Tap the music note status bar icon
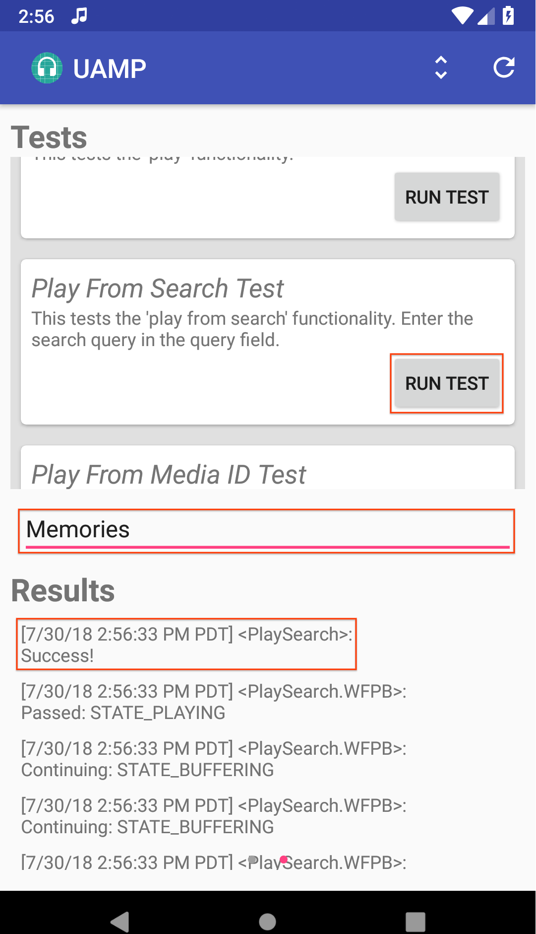The width and height of the screenshot is (536, 934). [79, 16]
